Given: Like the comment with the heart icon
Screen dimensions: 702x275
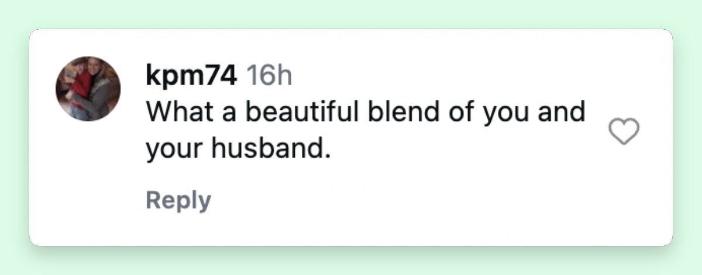Looking at the screenshot, I should (x=625, y=131).
